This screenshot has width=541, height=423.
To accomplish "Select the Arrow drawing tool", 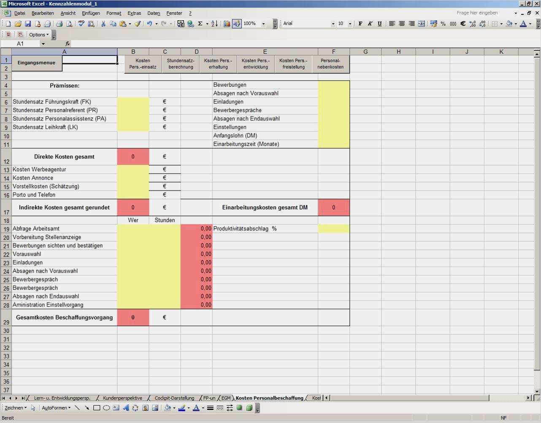I will (87, 408).
